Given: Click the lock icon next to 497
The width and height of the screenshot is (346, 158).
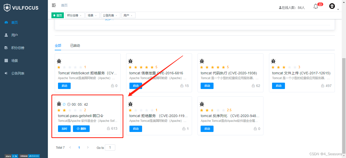Looking at the screenshot, I should coord(323,86).
